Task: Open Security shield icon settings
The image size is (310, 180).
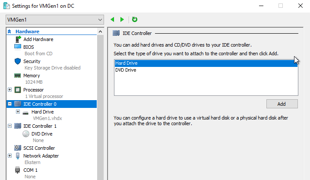Action: (18, 61)
